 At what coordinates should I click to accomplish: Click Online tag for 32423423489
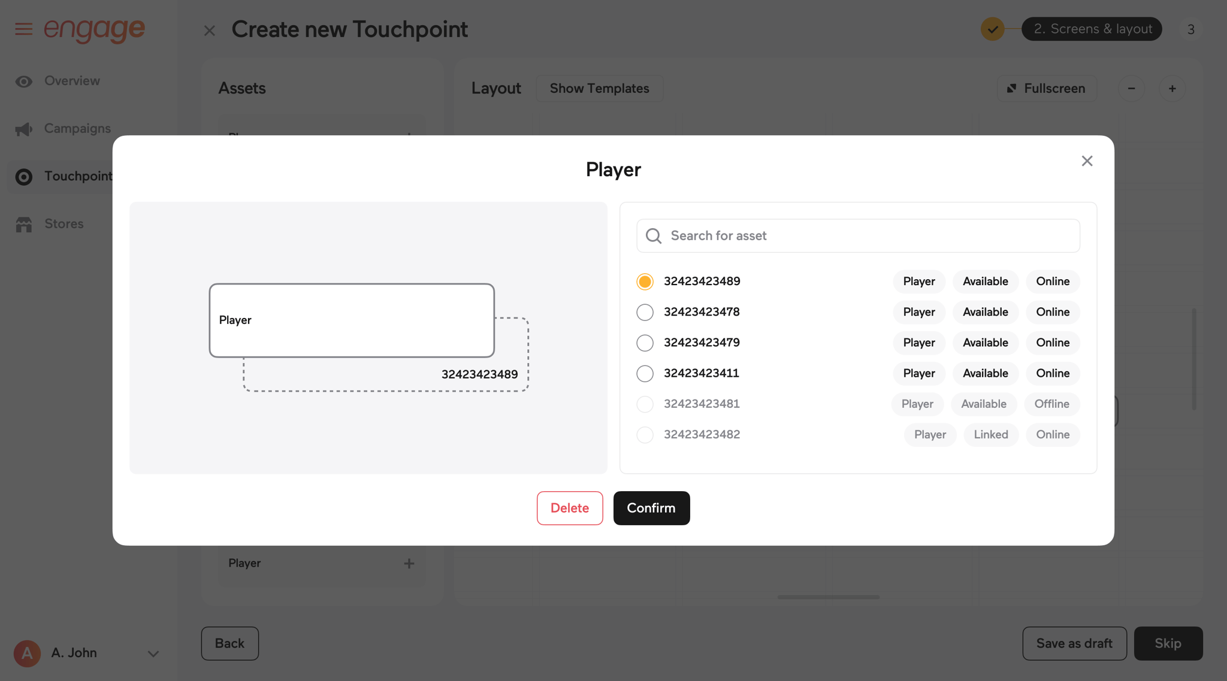click(1053, 282)
